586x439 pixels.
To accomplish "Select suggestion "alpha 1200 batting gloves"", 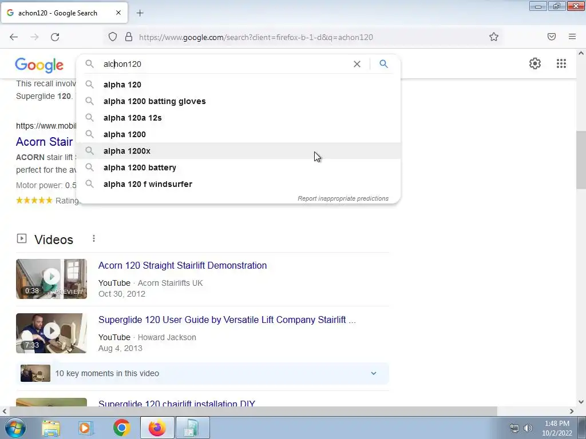I will click(x=239, y=101).
